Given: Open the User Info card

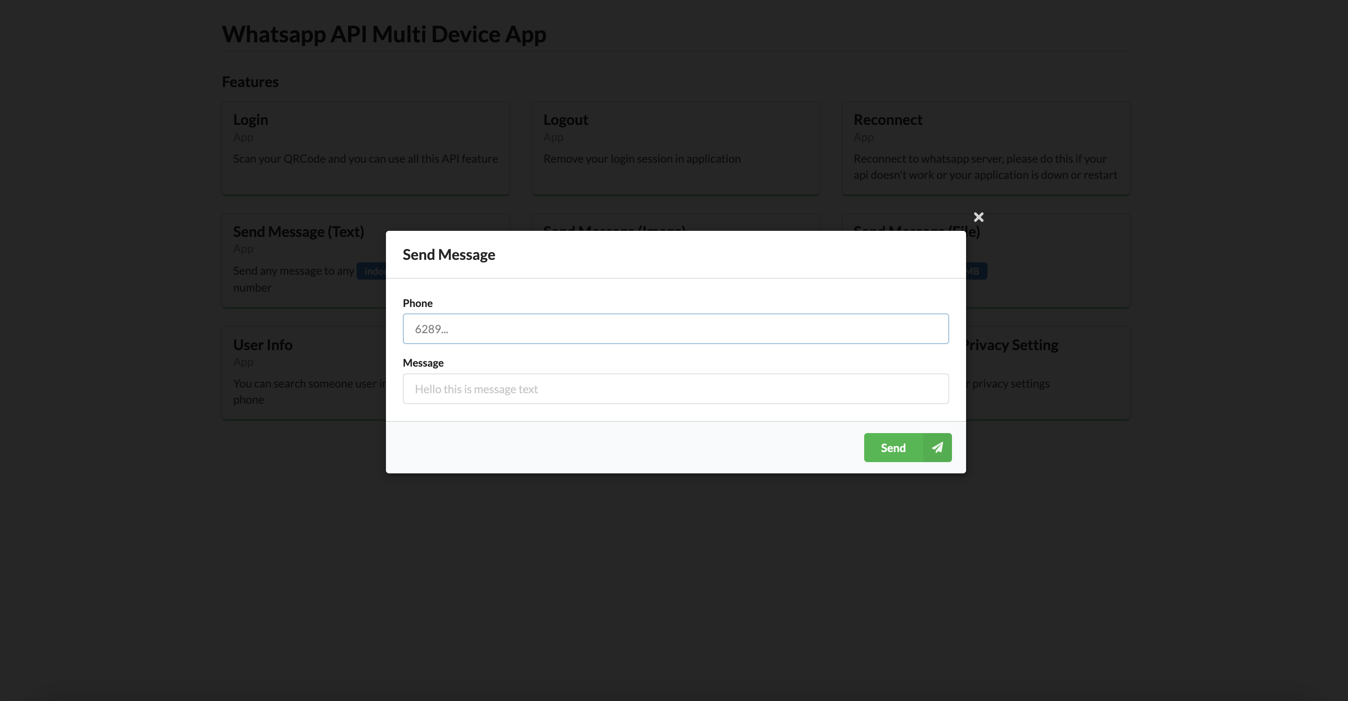Looking at the screenshot, I should [304, 373].
